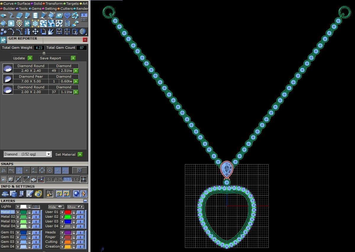Select the highlighted cone and cube shapes icon
The height and width of the screenshot is (252, 355).
pos(38,194)
